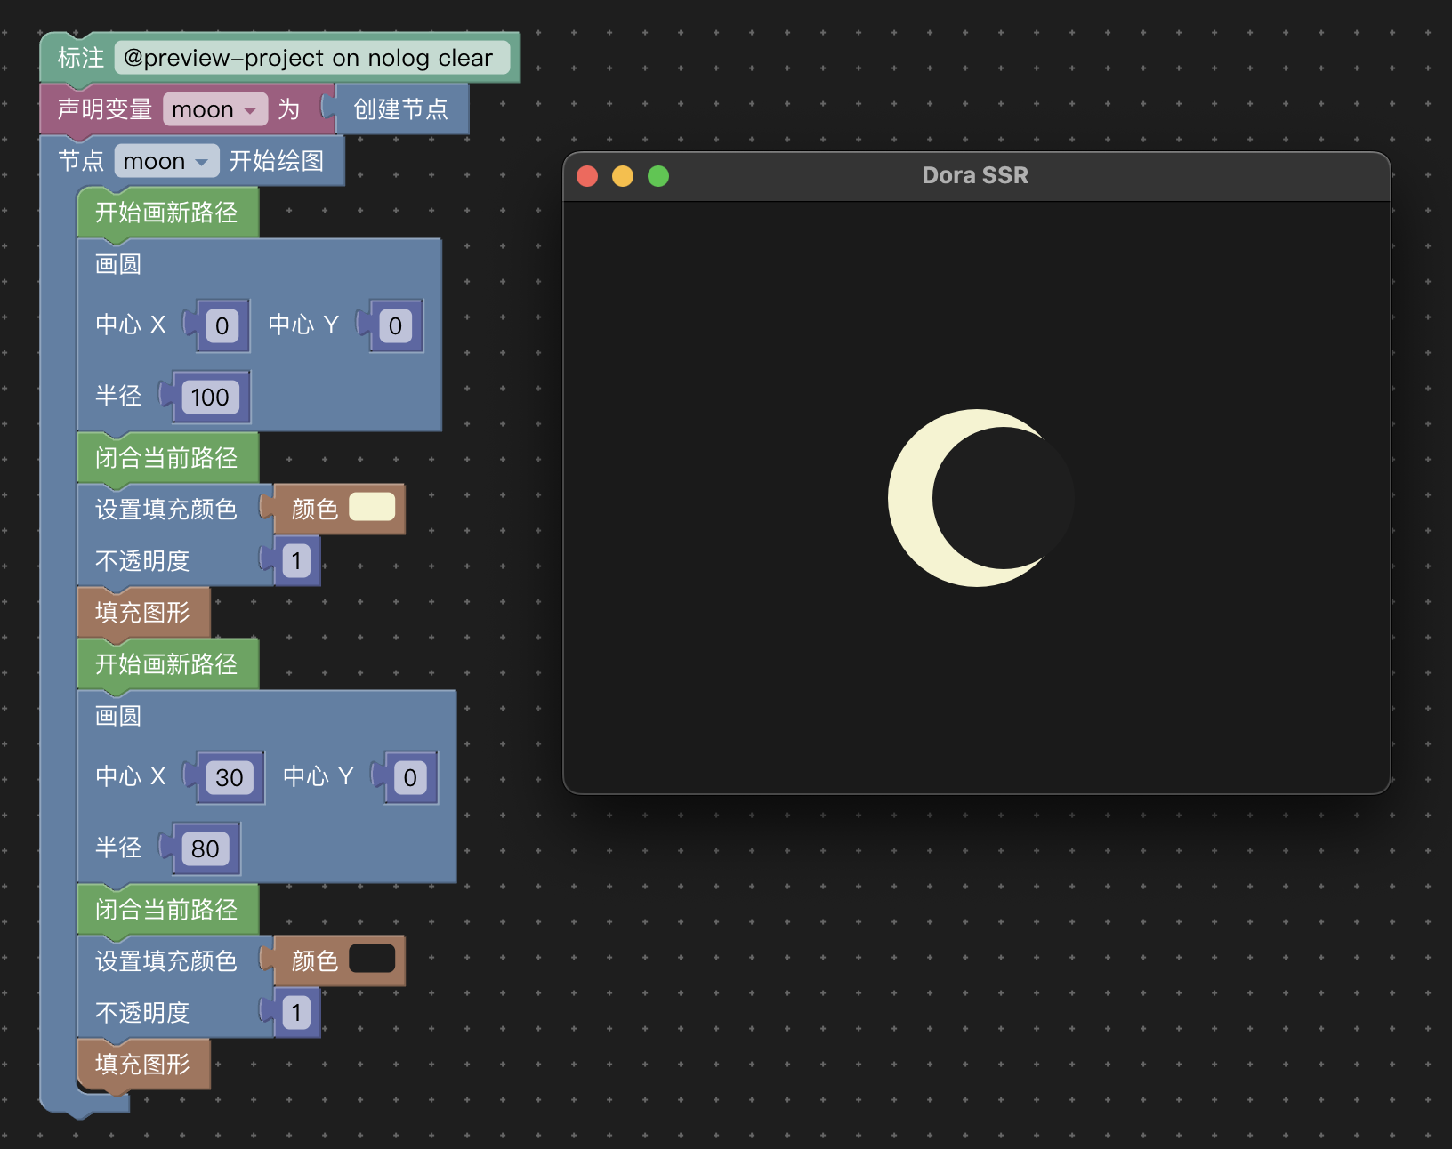Screen dimensions: 1452x1149
Task: Close the Dora SSR window
Action: (587, 176)
